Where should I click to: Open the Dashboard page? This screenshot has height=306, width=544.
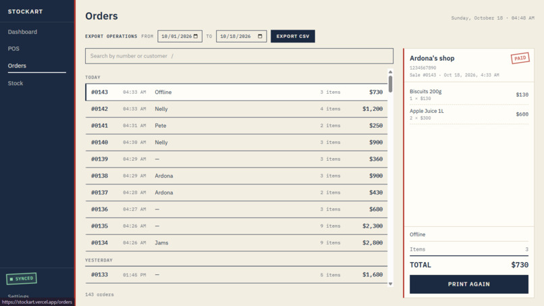click(22, 32)
